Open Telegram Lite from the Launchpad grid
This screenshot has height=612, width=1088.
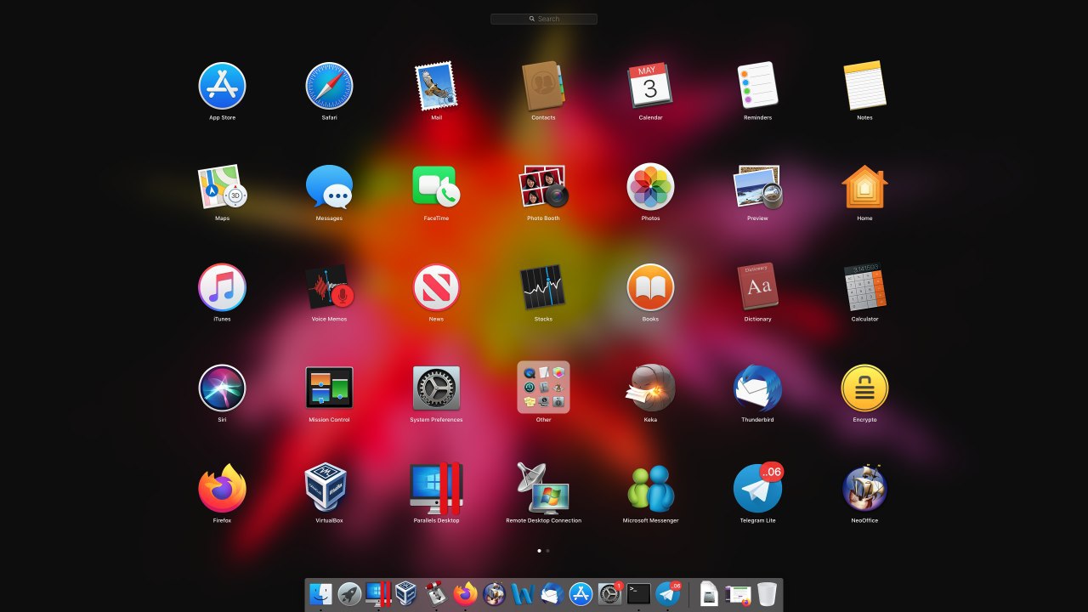tap(757, 488)
